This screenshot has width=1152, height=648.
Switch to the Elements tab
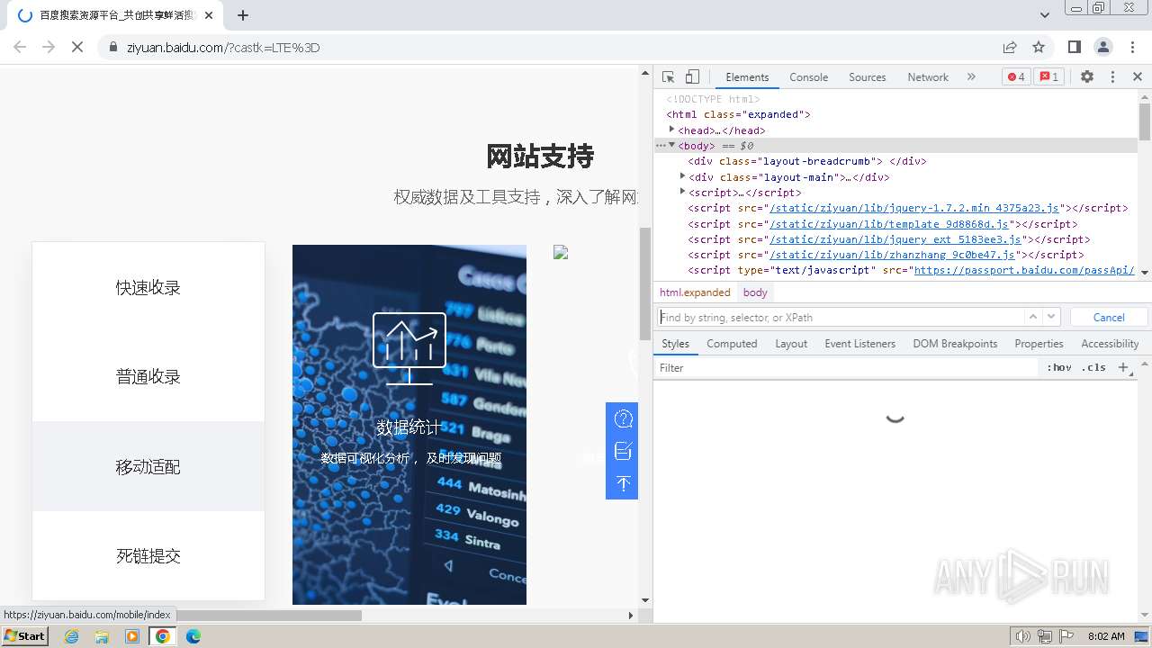coord(747,77)
